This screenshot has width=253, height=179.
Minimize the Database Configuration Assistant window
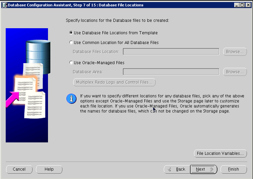[x=237, y=5]
